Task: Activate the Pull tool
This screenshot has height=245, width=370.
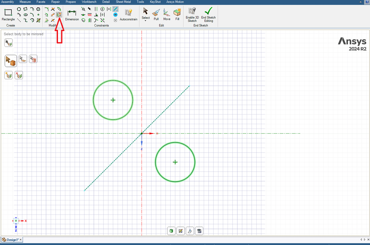Action: point(156,15)
